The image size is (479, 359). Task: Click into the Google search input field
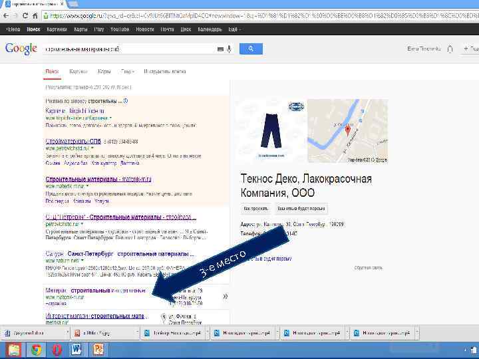(x=130, y=49)
